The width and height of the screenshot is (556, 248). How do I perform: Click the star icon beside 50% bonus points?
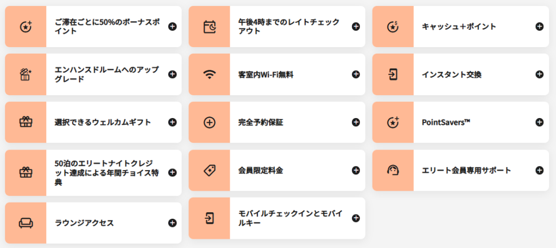tap(26, 27)
